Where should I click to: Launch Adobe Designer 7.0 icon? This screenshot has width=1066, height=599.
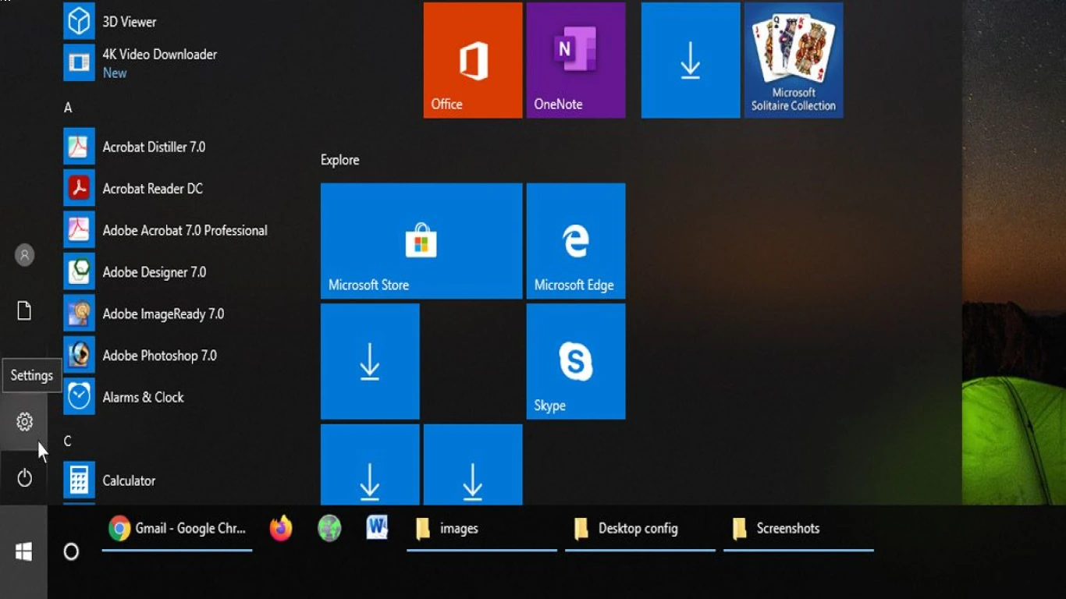coord(79,271)
